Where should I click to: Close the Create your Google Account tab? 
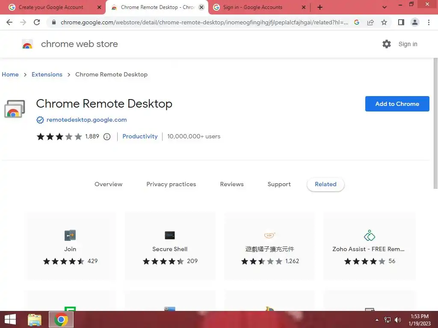(x=99, y=7)
